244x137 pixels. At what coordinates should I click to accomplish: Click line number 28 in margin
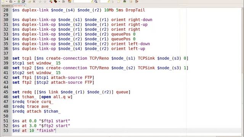click(6, 10)
